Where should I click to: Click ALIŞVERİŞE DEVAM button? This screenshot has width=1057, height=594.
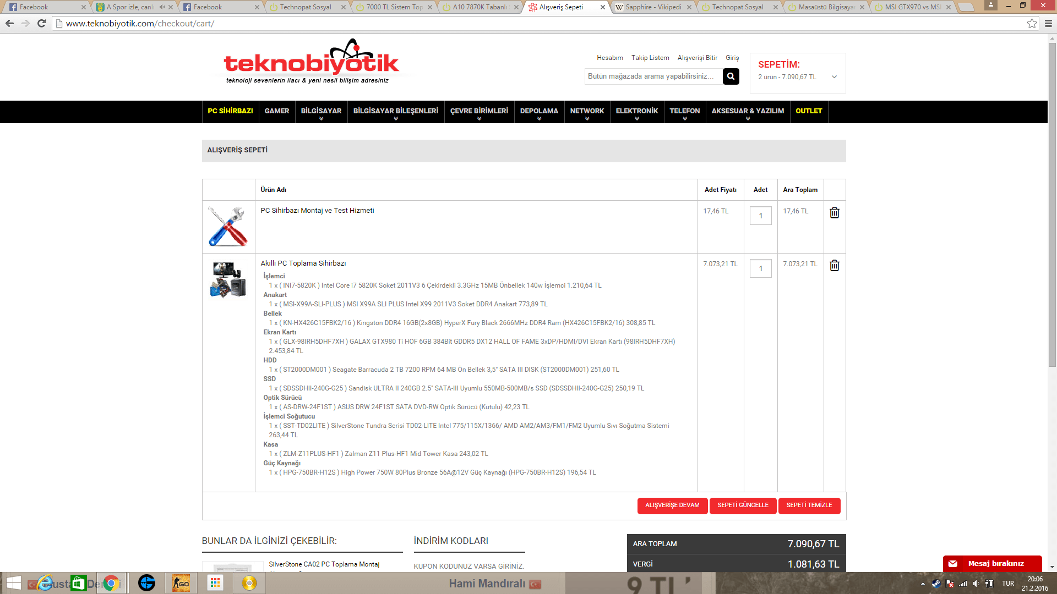(x=672, y=505)
